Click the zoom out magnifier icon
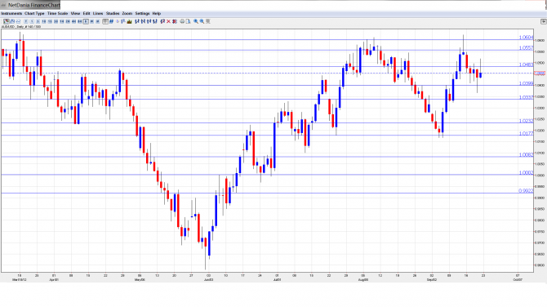This screenshot has width=547, height=307. pos(202,21)
